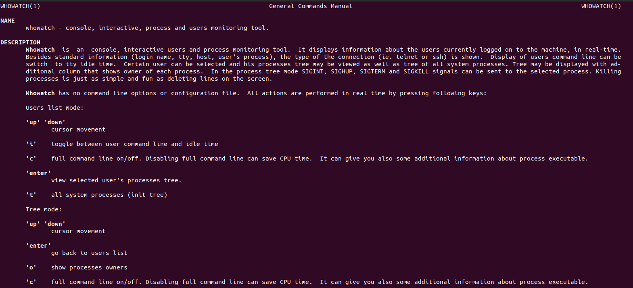Screen dimensions: 633x288
Task: Click the NAME section heading
Action: coord(8,21)
